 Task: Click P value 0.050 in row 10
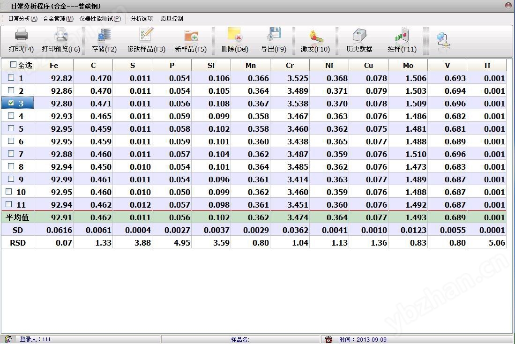[x=179, y=192]
